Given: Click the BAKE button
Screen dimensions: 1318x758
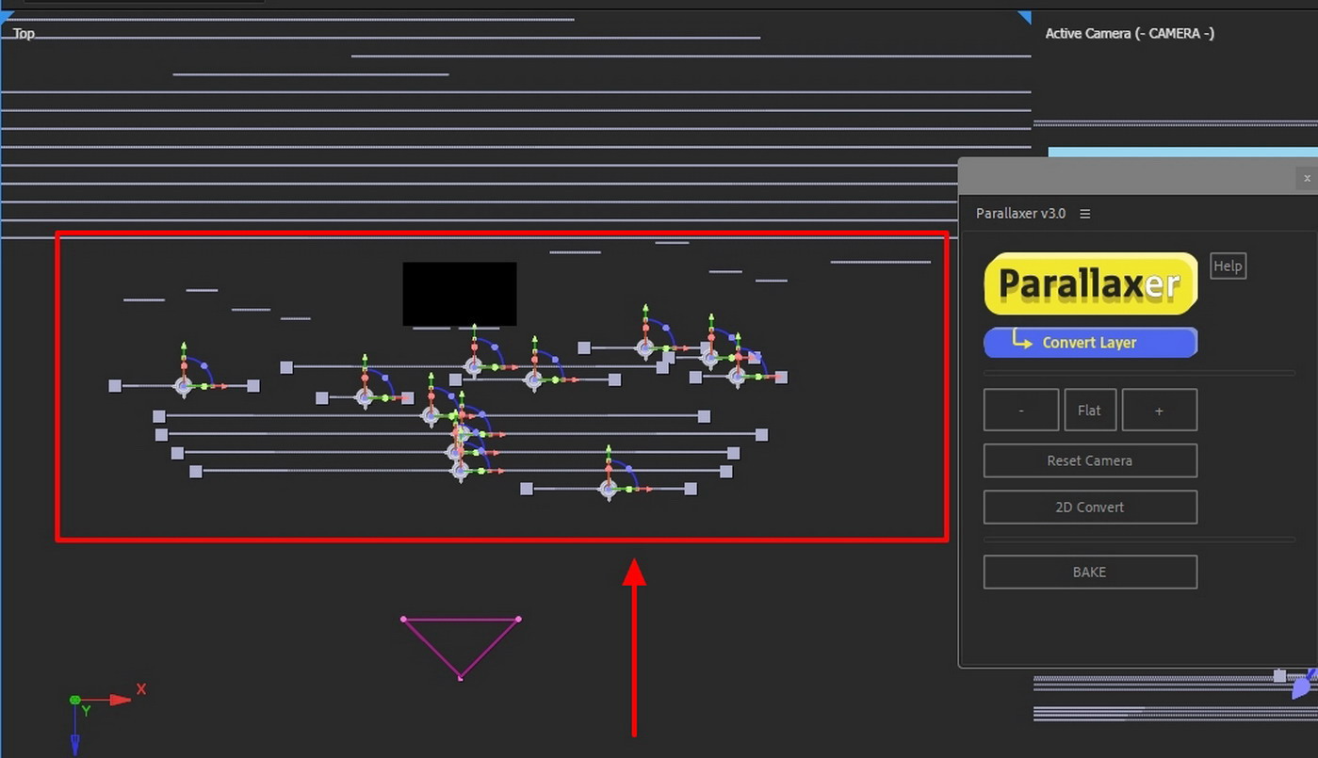Looking at the screenshot, I should (x=1091, y=572).
